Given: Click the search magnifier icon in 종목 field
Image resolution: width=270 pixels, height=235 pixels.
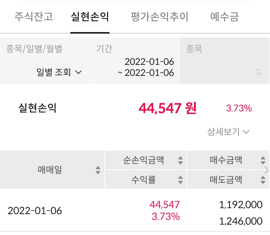Looking at the screenshot, I should pyautogui.click(x=258, y=72).
